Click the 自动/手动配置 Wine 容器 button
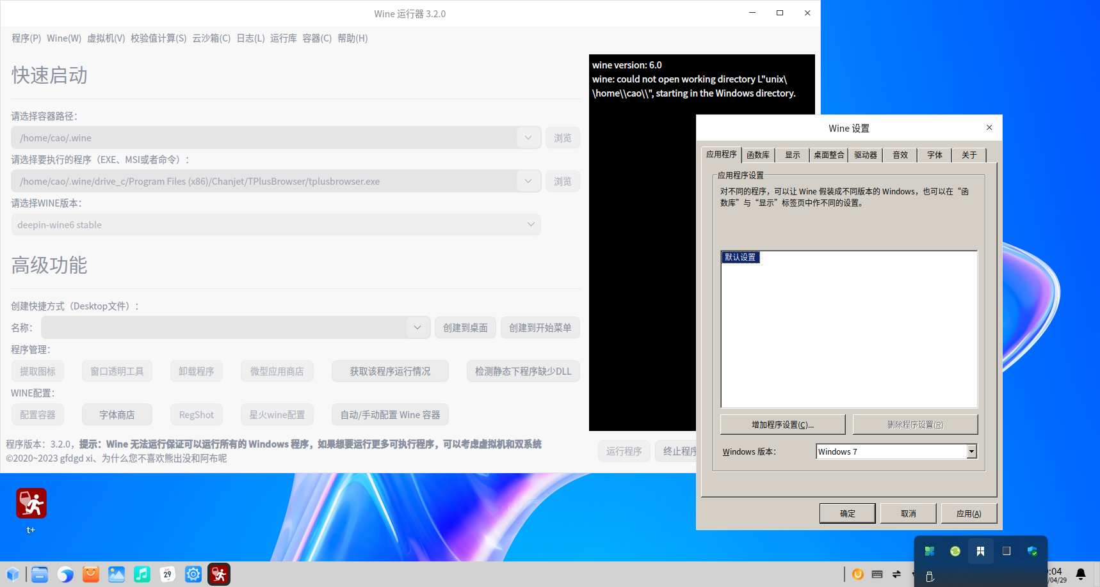 pos(390,414)
